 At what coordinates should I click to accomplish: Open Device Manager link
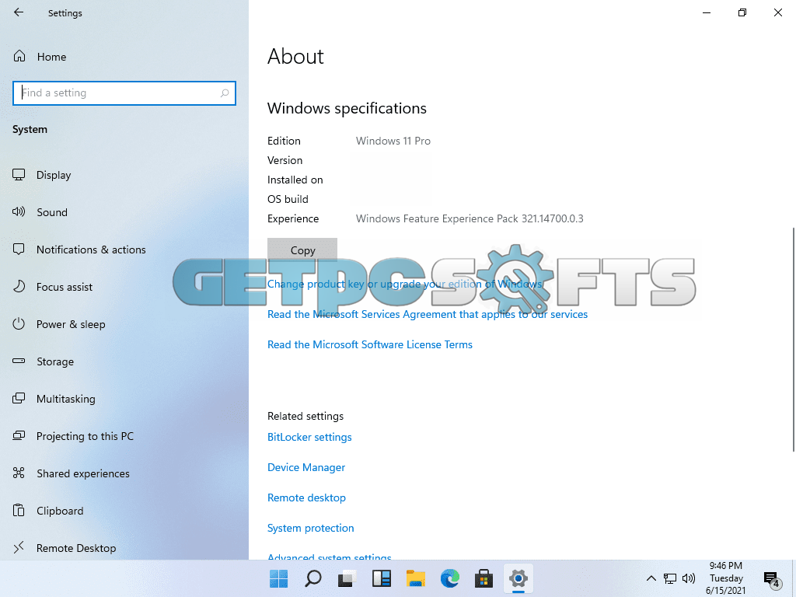pos(306,467)
